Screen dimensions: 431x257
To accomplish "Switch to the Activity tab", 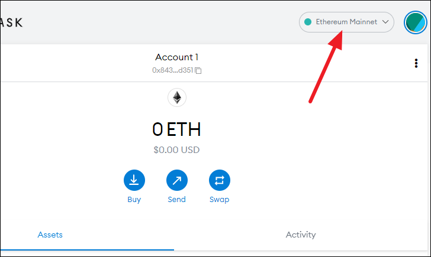I will [x=301, y=235].
